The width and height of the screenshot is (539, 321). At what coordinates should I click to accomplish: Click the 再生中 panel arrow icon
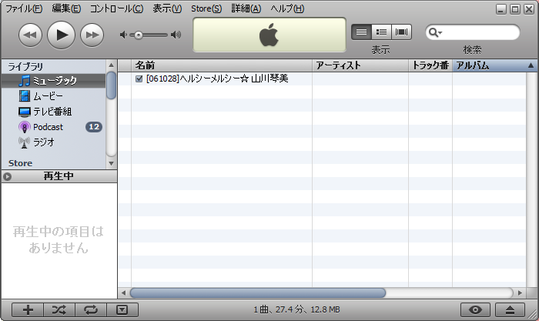click(x=7, y=176)
